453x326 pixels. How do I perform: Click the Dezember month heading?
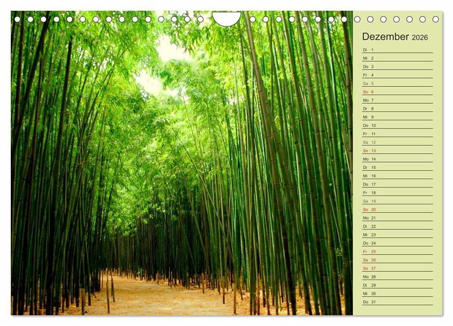pos(385,37)
